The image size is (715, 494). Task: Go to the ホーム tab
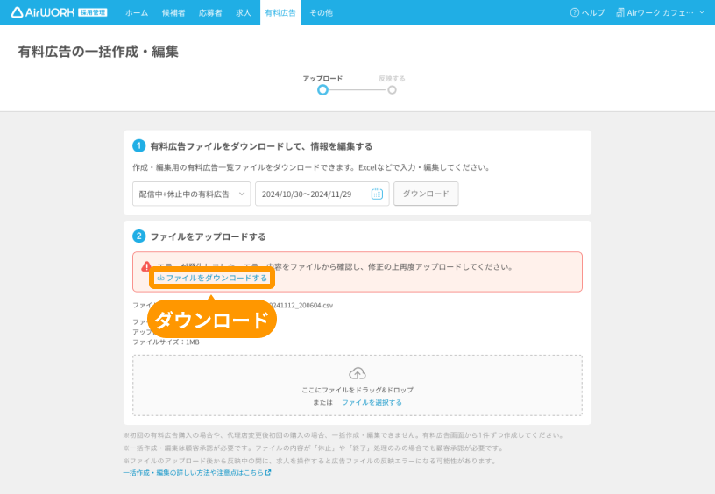137,13
